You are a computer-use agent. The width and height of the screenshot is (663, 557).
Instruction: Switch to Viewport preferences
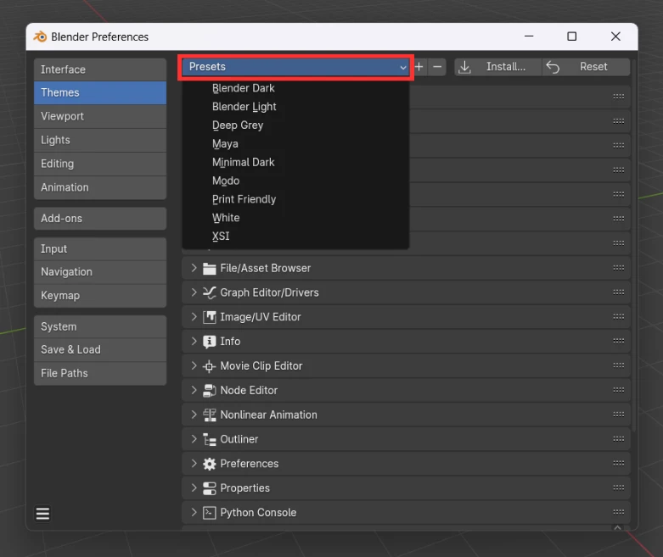(x=100, y=116)
